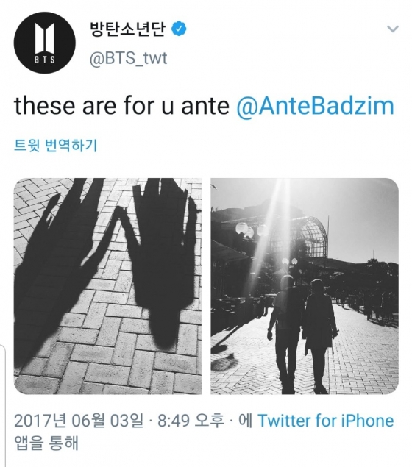Click the blue verified badge
This screenshot has height=467, width=412.
(x=179, y=29)
